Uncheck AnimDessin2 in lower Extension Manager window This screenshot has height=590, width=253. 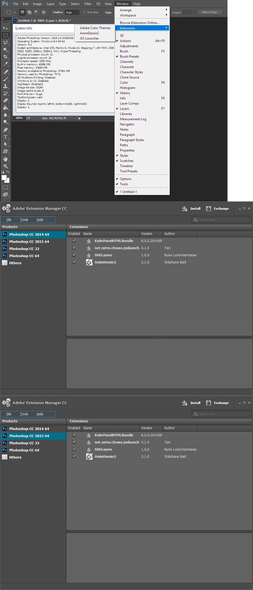point(74,456)
